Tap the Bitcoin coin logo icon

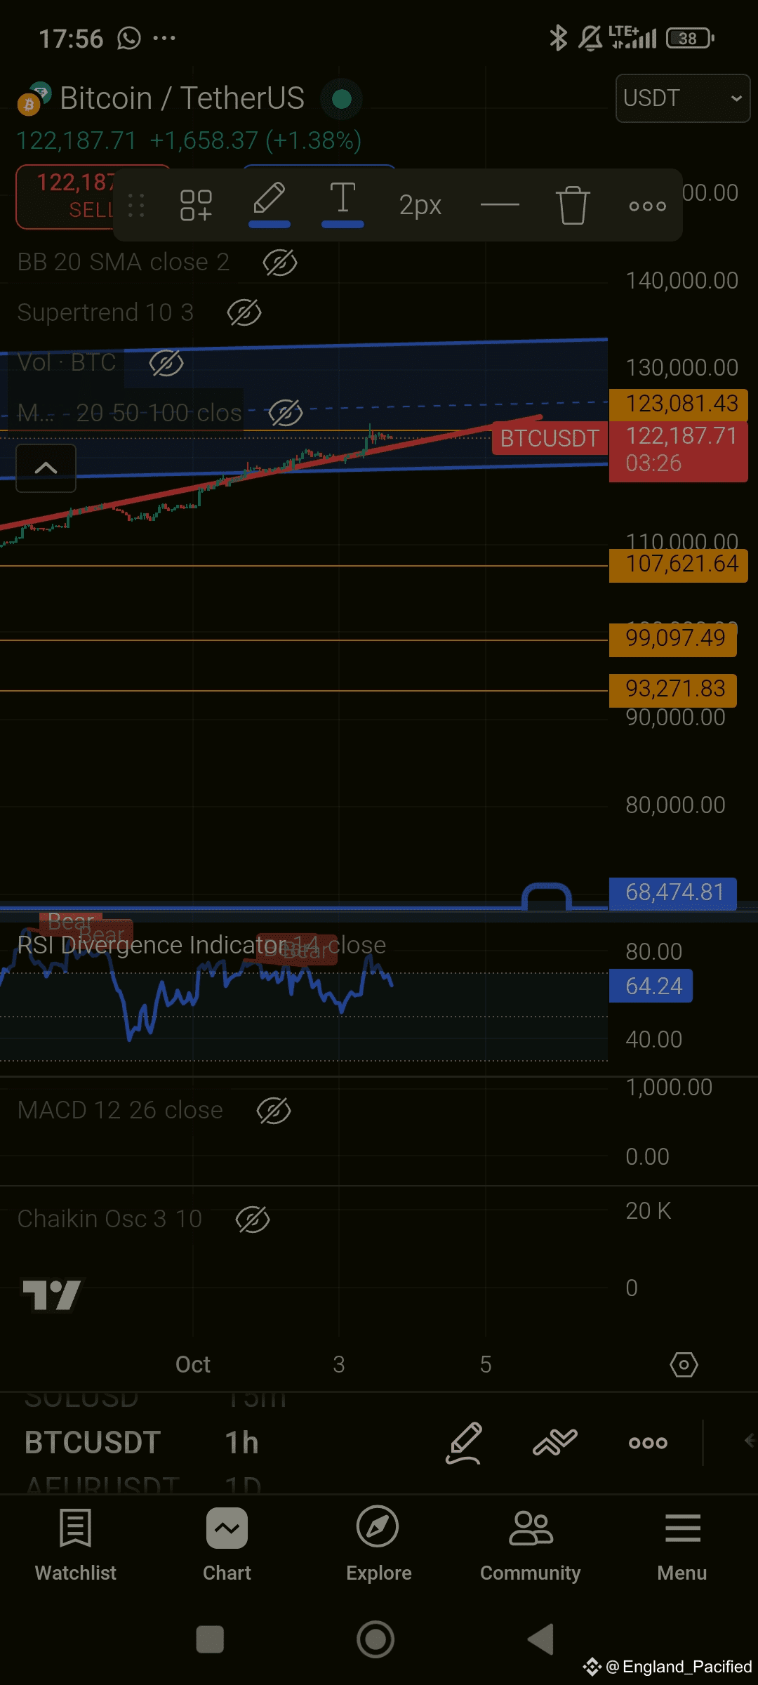(29, 105)
